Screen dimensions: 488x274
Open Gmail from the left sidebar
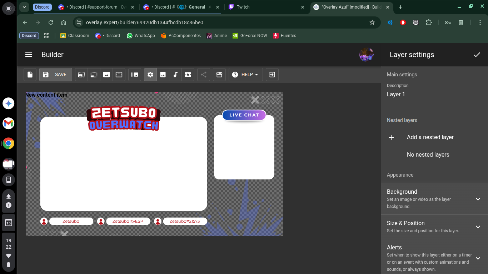coord(8,123)
